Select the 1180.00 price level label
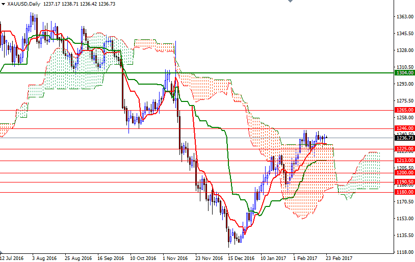 tap(404, 192)
